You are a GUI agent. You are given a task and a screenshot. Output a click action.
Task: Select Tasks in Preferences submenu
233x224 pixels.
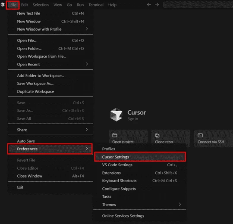click(140, 196)
